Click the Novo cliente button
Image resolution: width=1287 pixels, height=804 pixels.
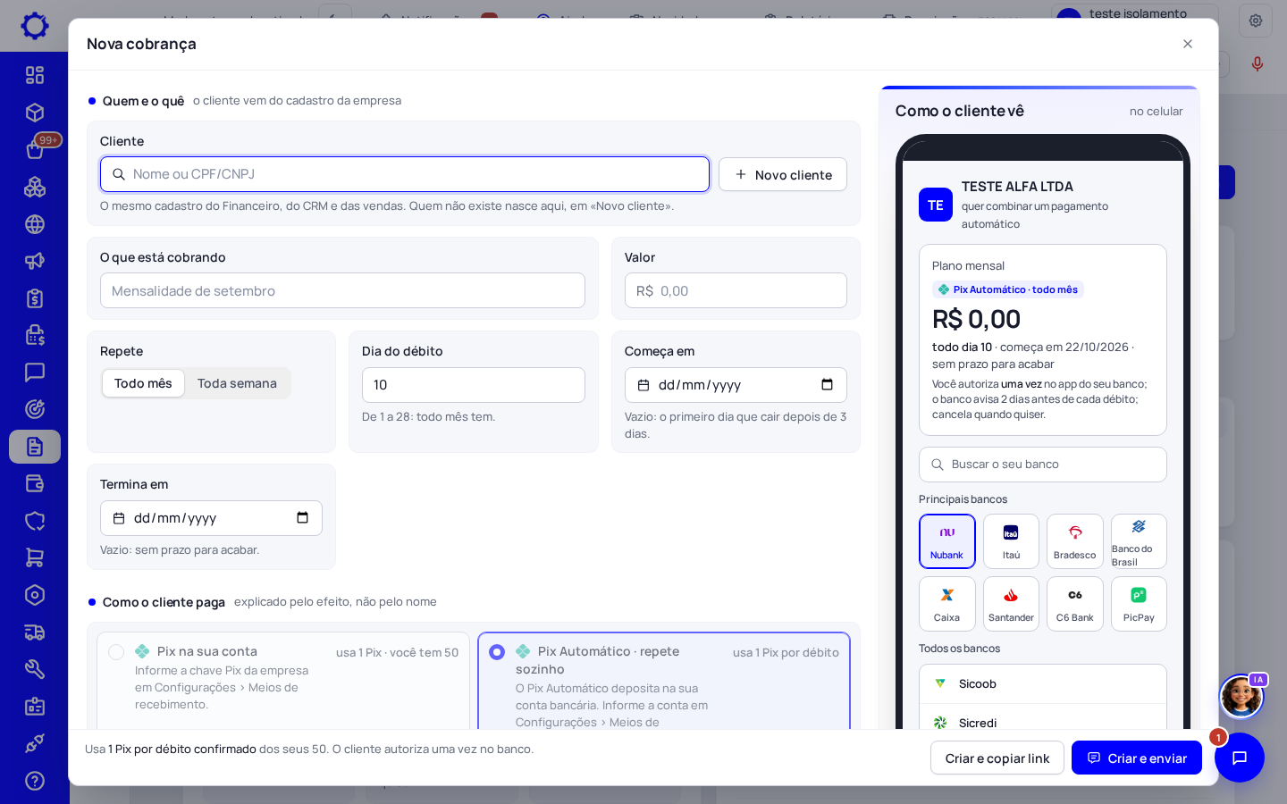(x=783, y=174)
